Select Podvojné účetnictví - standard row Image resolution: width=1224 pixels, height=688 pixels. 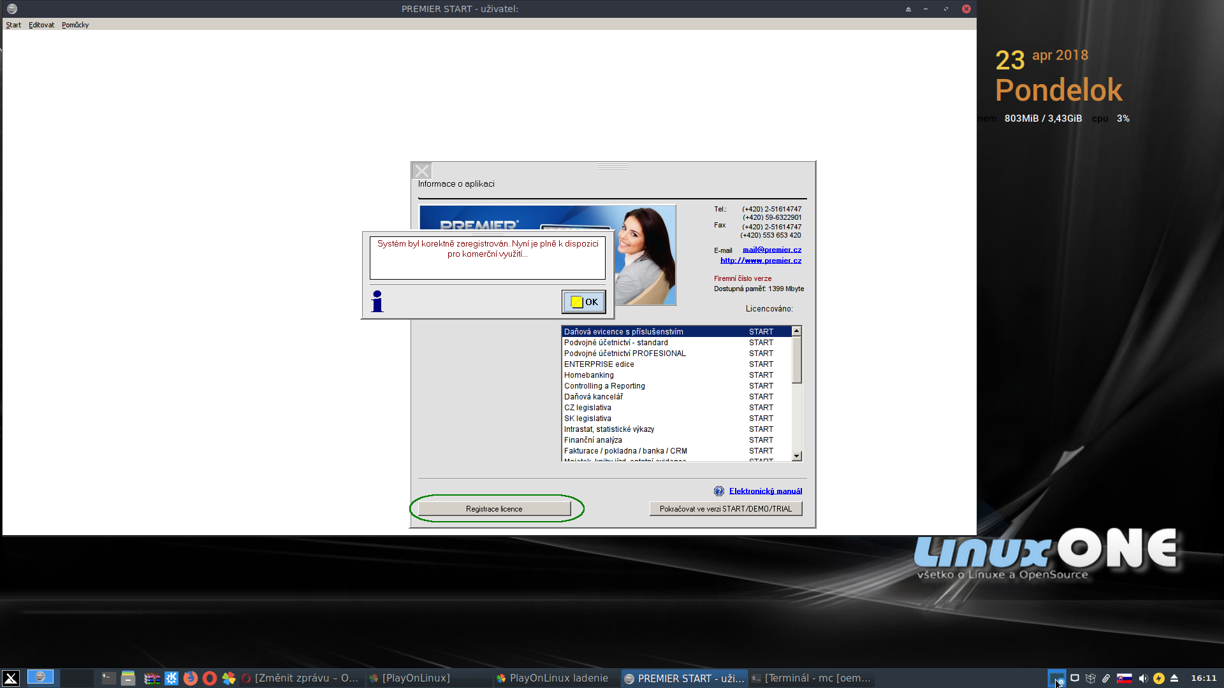click(x=676, y=343)
